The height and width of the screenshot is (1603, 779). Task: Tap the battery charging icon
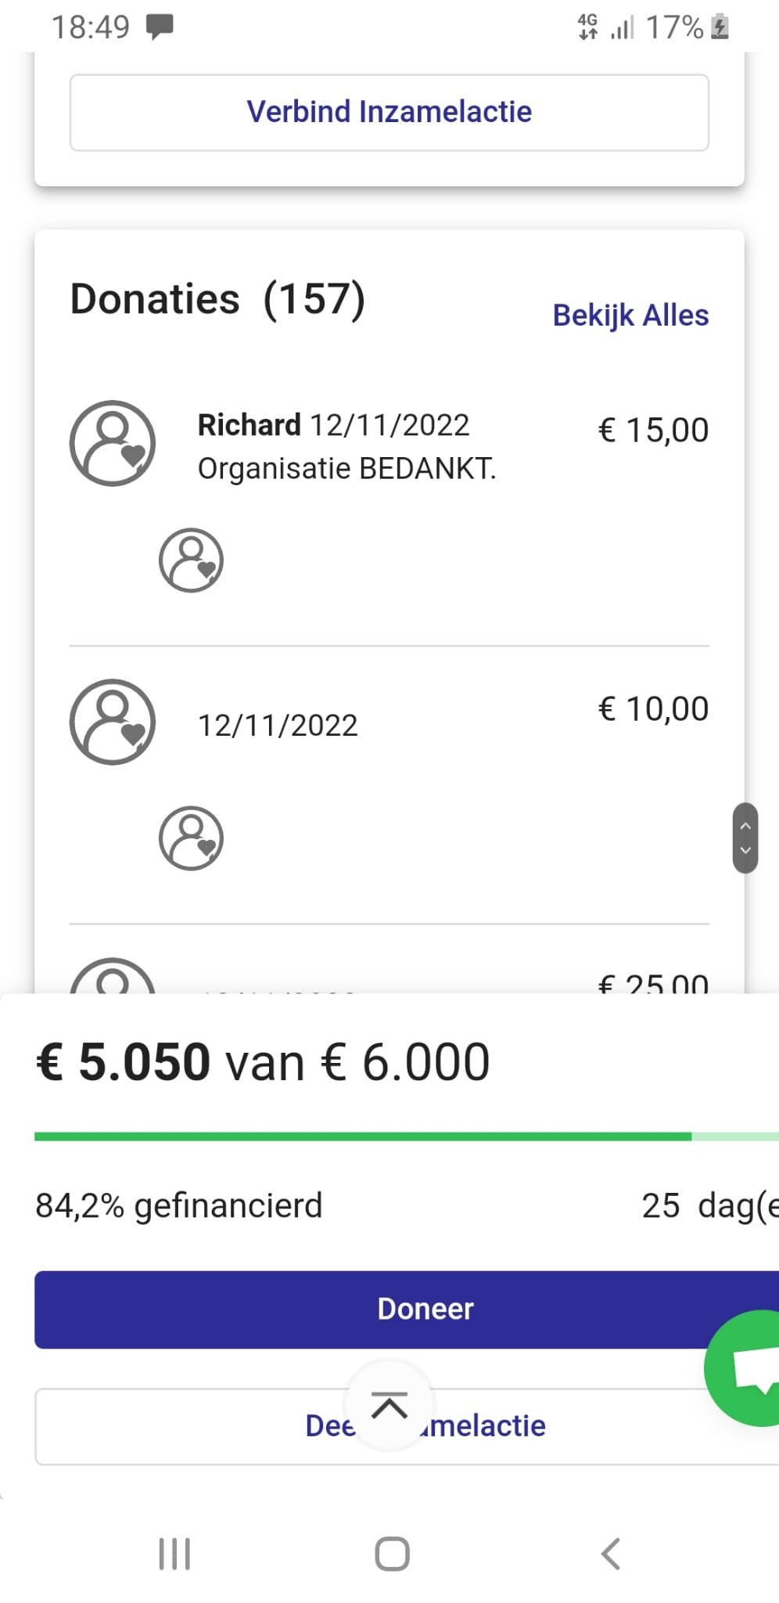[x=720, y=27]
